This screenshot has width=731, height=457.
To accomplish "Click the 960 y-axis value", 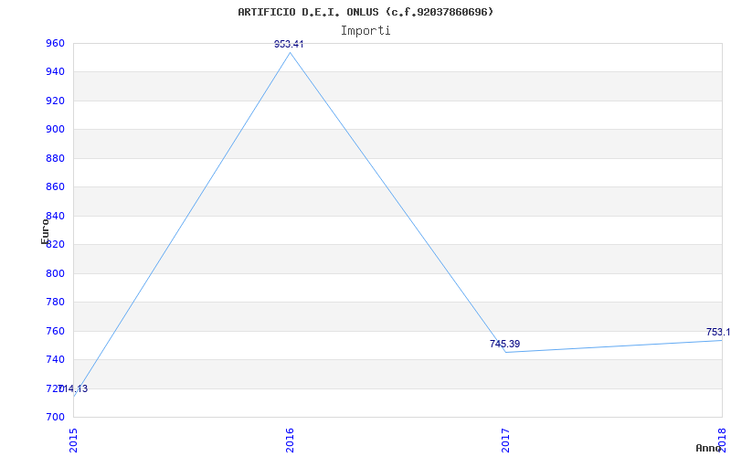I will 55,43.
